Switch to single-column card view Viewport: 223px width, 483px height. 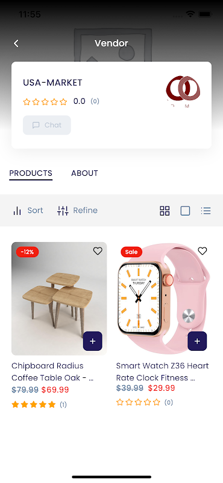tap(185, 211)
